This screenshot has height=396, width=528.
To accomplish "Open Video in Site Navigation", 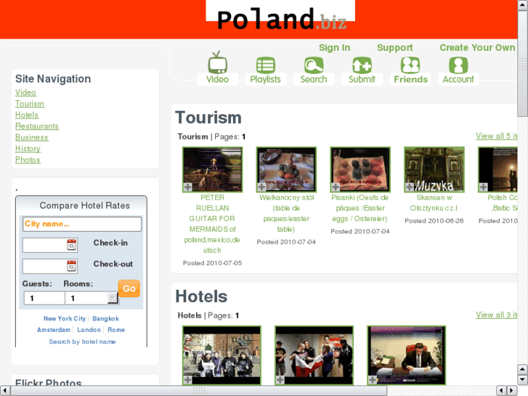I will [x=25, y=92].
